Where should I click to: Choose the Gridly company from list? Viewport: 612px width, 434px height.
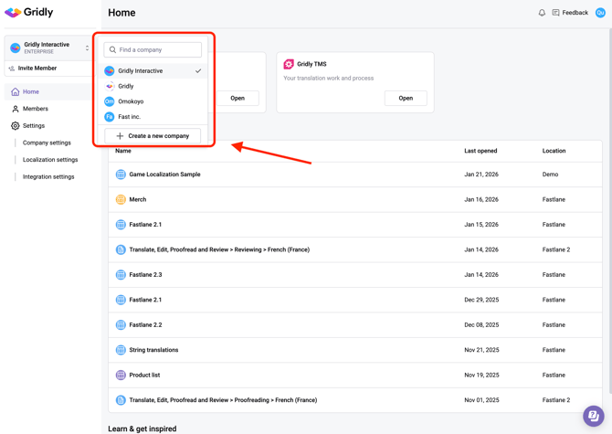point(125,86)
